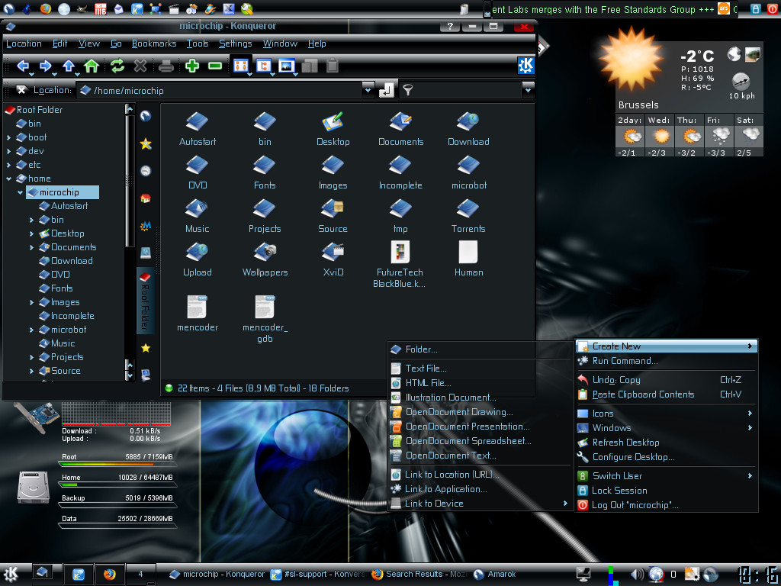Choose Text File... from Create New submenu
781x586 pixels.
(x=479, y=369)
